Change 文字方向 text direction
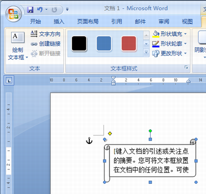This screenshot has height=194, width=206. tap(46, 34)
